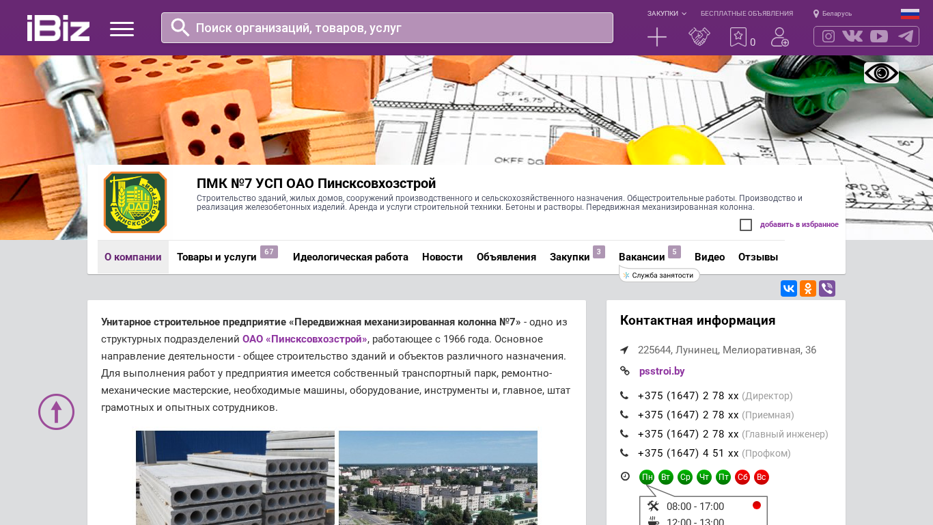Select Sunday (Вс) schedule day
Image resolution: width=933 pixels, height=525 pixels.
click(762, 477)
